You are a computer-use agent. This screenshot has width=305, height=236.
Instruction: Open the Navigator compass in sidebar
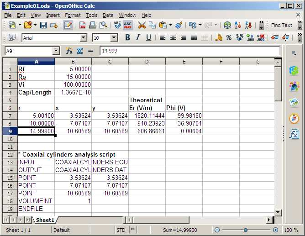click(x=294, y=119)
